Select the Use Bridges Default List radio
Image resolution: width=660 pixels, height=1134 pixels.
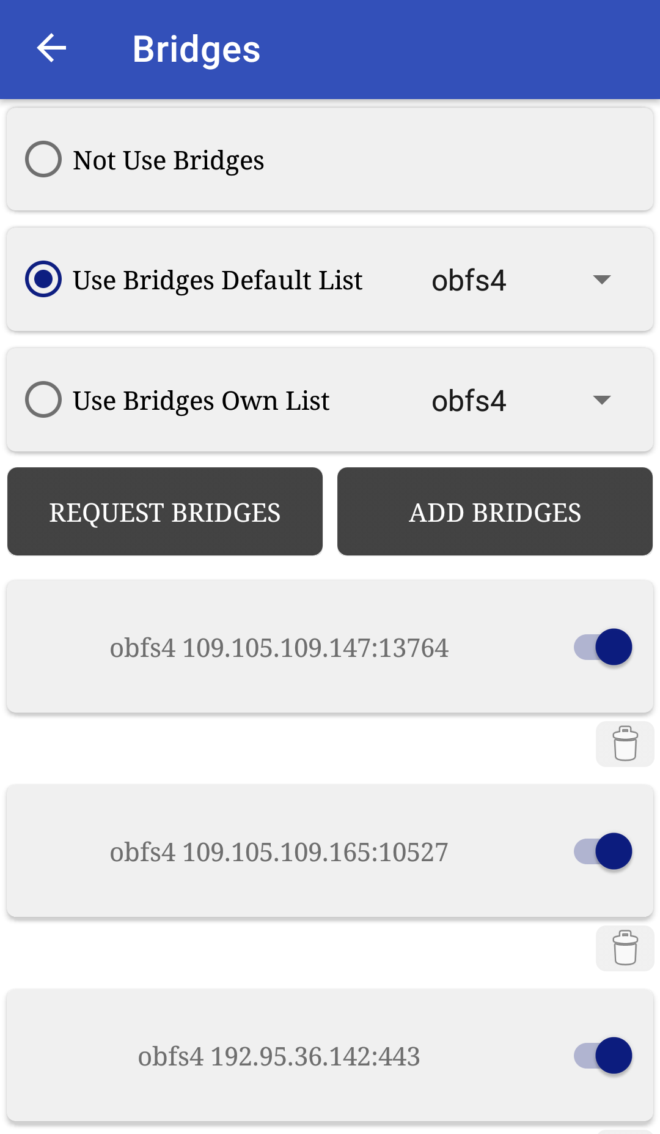[x=43, y=280]
